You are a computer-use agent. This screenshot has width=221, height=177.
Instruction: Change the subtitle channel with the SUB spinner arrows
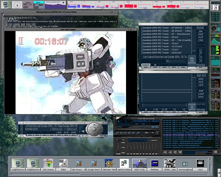click(x=65, y=129)
